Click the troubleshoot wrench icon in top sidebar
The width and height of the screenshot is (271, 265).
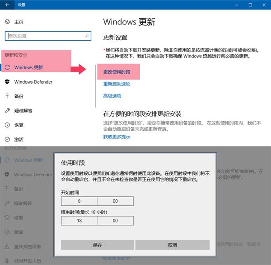click(7, 110)
